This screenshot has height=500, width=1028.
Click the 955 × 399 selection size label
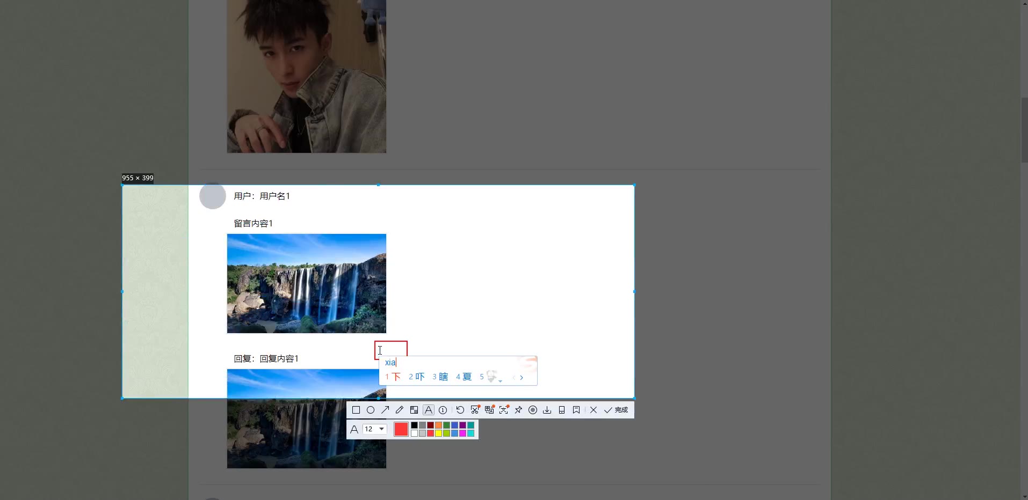[x=137, y=178]
